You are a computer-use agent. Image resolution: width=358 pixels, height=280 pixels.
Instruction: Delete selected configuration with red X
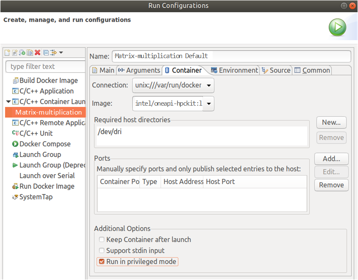tap(37, 53)
